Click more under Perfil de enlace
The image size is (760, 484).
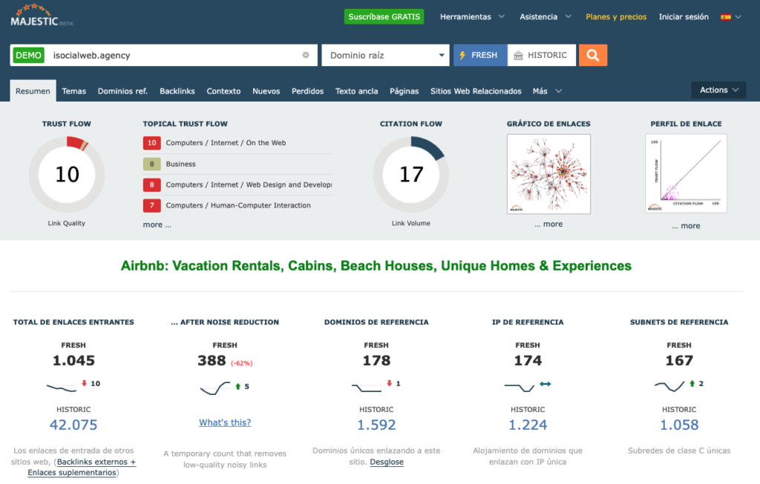point(686,225)
